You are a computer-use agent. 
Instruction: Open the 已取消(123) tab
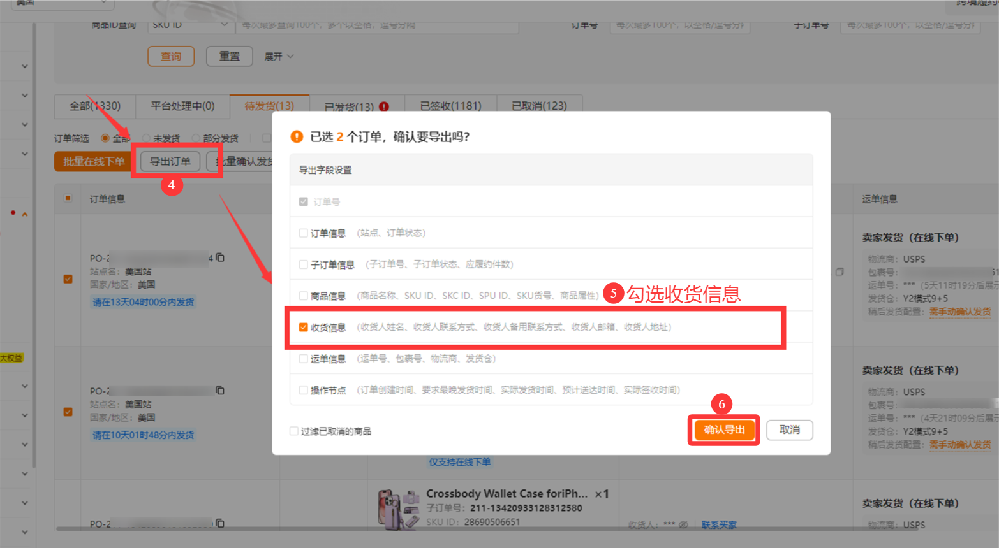(539, 106)
